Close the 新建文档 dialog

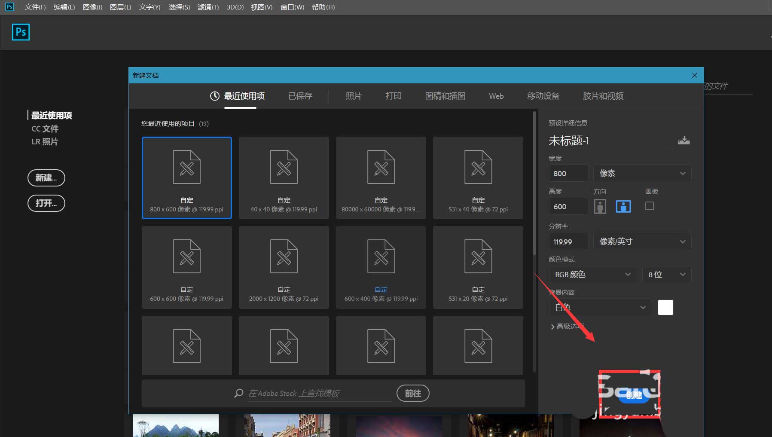click(695, 75)
